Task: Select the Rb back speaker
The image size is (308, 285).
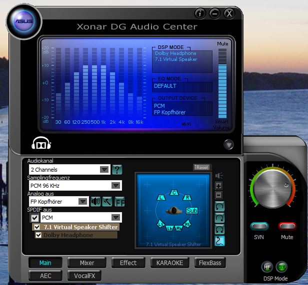Action: [178, 228]
